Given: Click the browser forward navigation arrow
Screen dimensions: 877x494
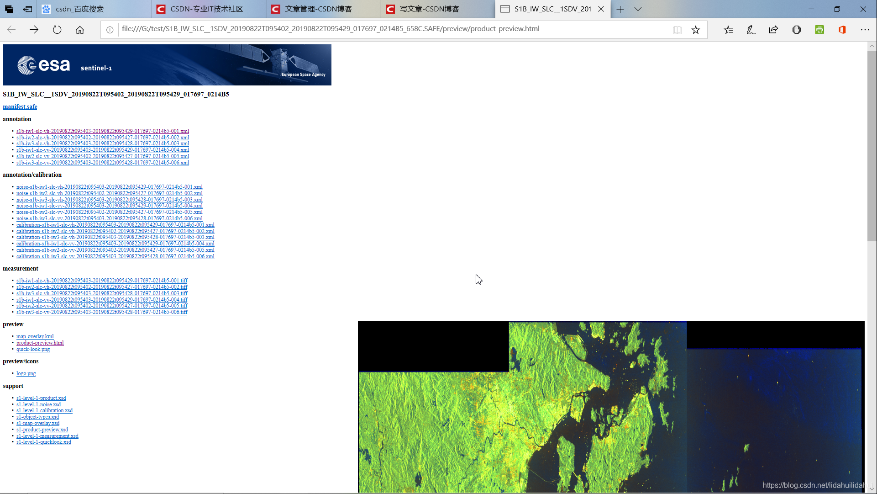Looking at the screenshot, I should (34, 28).
